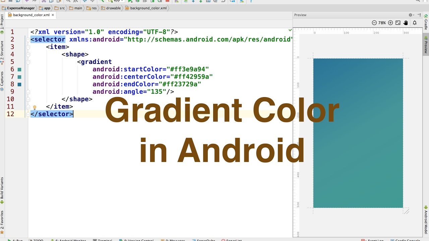Screen dimensions: 429x241
Task: Click the green Run play button
Action: pyautogui.click(x=130, y=1)
